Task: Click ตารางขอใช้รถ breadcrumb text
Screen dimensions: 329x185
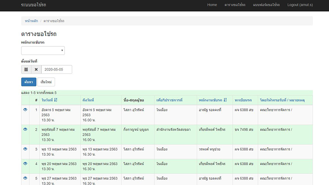Action: click(x=54, y=21)
